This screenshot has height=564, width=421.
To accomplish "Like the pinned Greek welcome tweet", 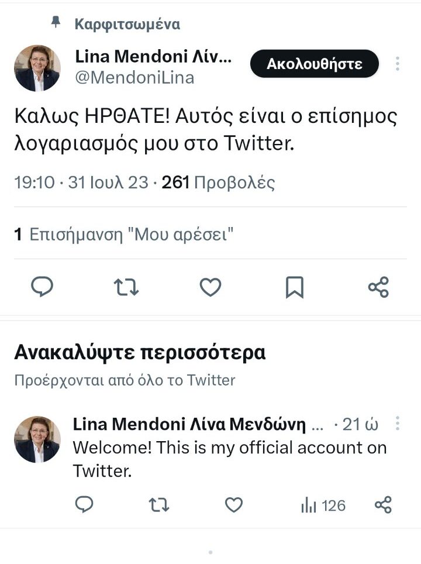I will click(x=210, y=287).
